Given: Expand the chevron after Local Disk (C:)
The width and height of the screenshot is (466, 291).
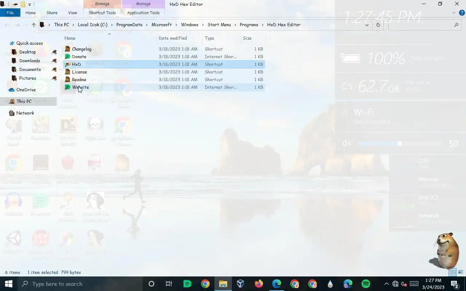Looking at the screenshot, I should coord(112,25).
